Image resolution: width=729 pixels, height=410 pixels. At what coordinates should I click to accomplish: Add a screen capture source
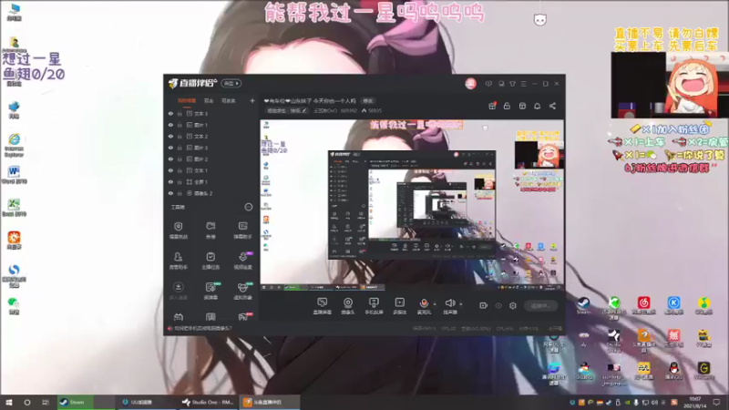[323, 306]
